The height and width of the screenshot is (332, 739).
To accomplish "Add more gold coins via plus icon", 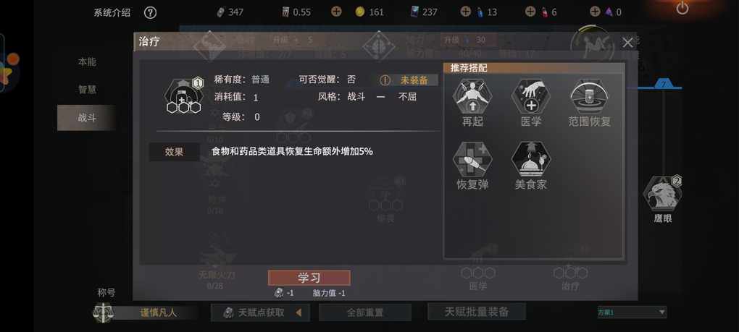I will 336,12.
